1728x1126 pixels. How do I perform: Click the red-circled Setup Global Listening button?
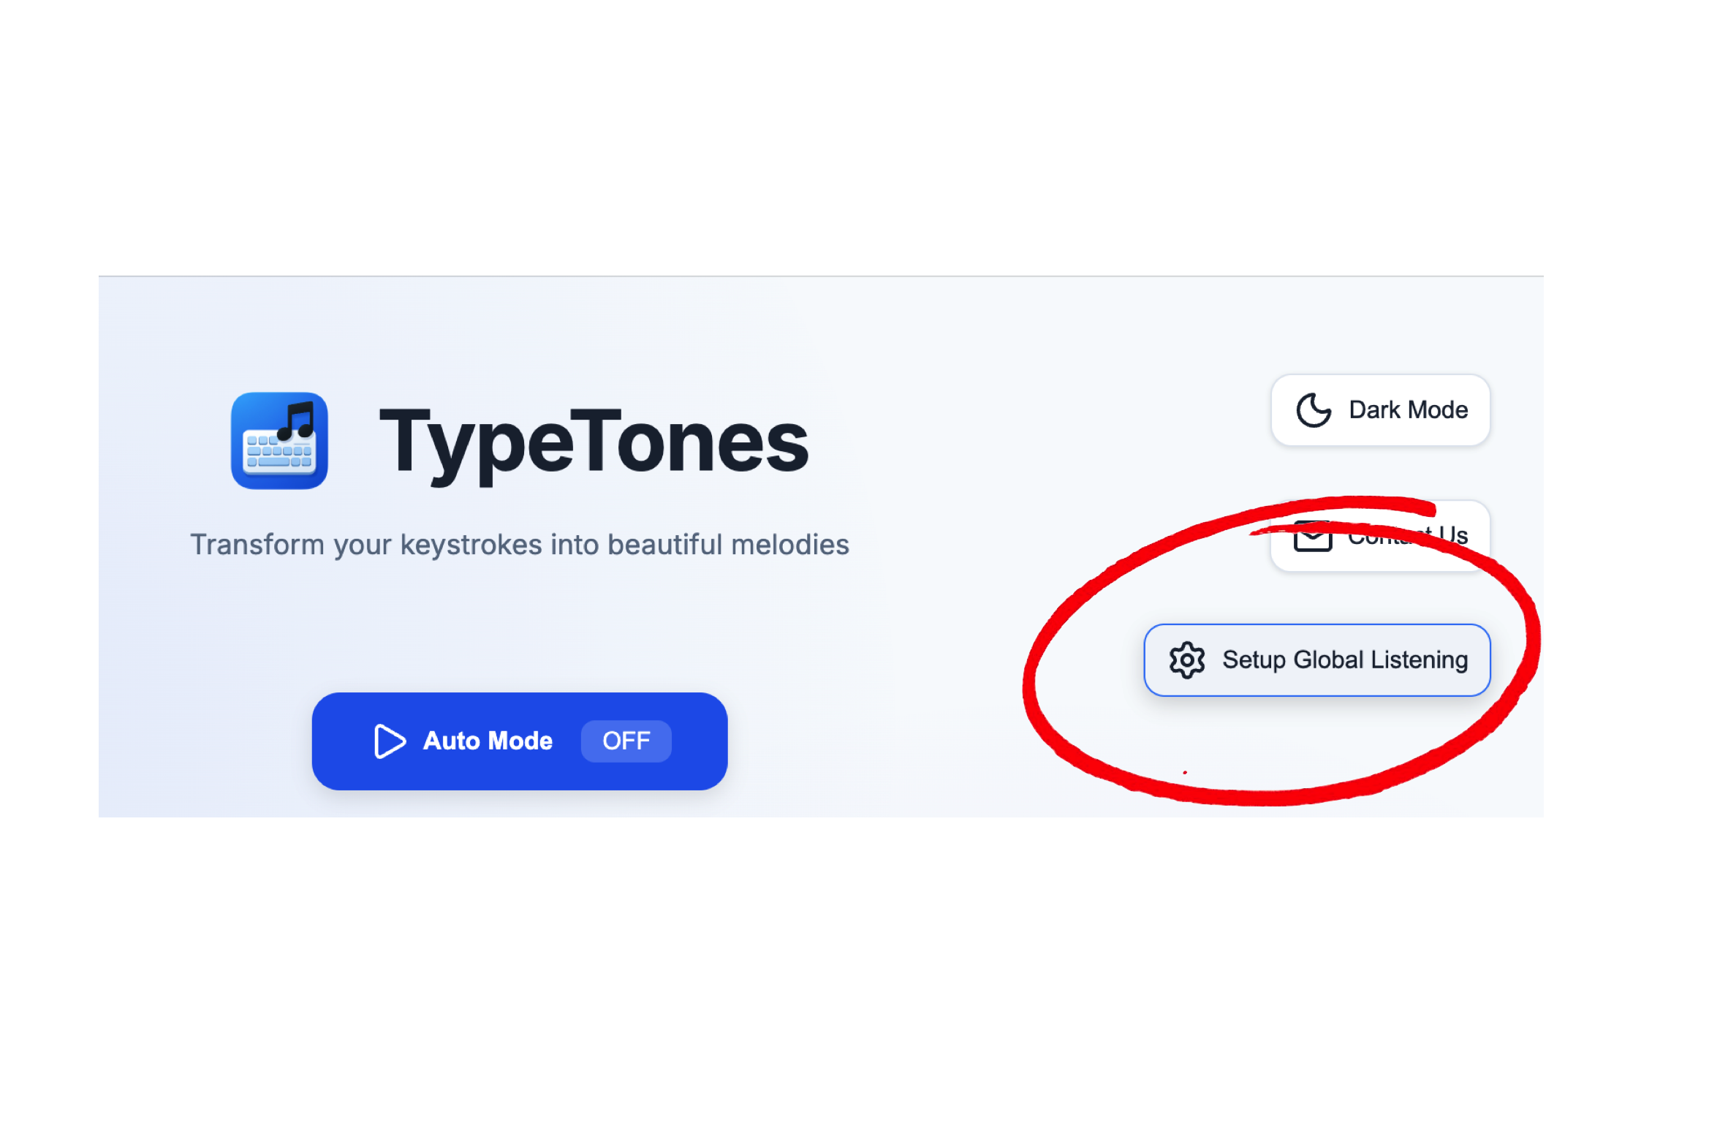[1316, 660]
